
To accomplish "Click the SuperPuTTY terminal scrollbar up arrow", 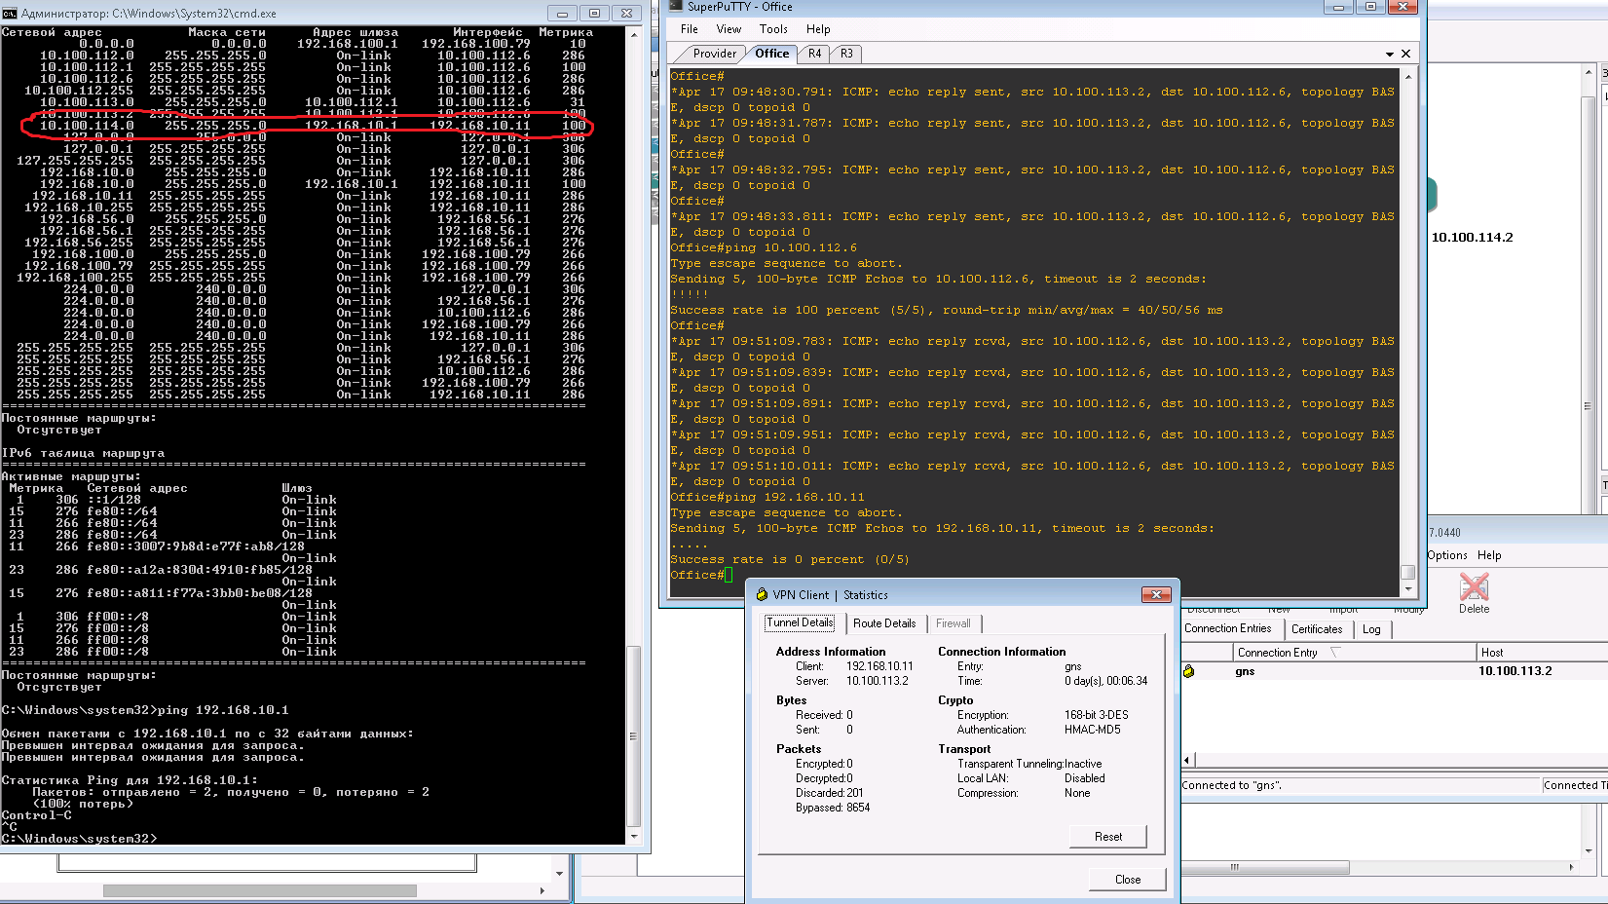I will point(1407,76).
